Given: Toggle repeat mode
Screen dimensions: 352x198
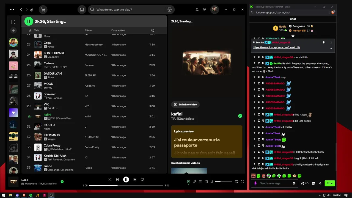Looking at the screenshot, I should (142, 180).
